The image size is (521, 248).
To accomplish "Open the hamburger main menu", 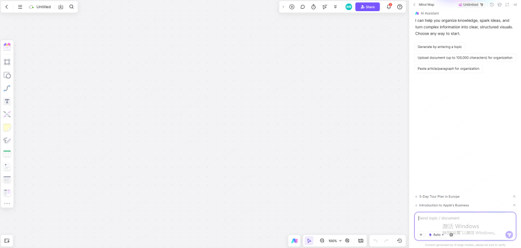I will [x=20, y=6].
